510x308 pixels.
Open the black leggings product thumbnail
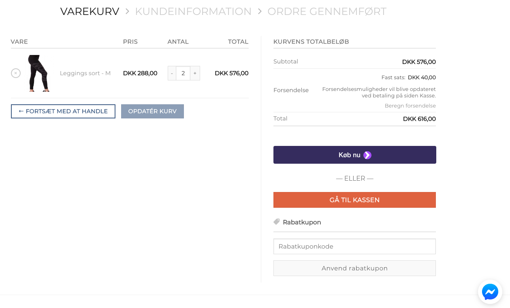click(x=39, y=73)
